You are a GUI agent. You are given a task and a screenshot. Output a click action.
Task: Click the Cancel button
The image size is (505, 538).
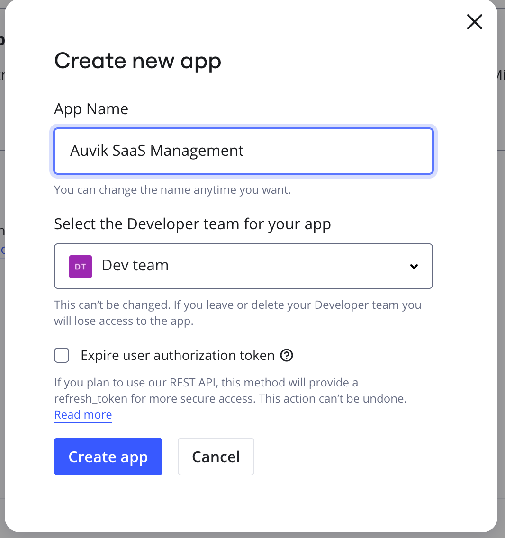[x=216, y=457]
